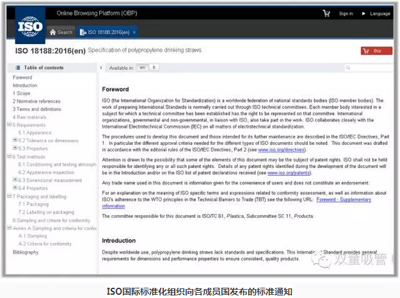
Task: Expand 6.3 Dimensional measurement
Action: point(15,181)
